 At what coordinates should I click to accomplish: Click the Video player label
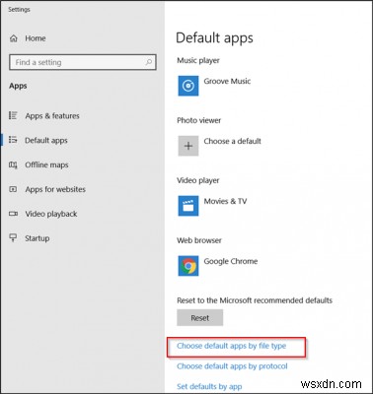click(198, 180)
